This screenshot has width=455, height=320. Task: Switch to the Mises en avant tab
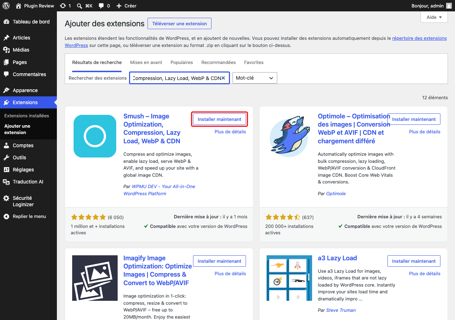(146, 63)
